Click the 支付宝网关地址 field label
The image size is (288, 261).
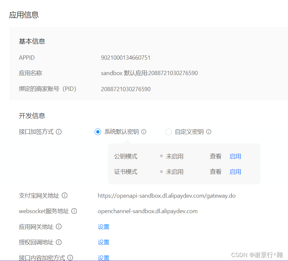click(39, 195)
